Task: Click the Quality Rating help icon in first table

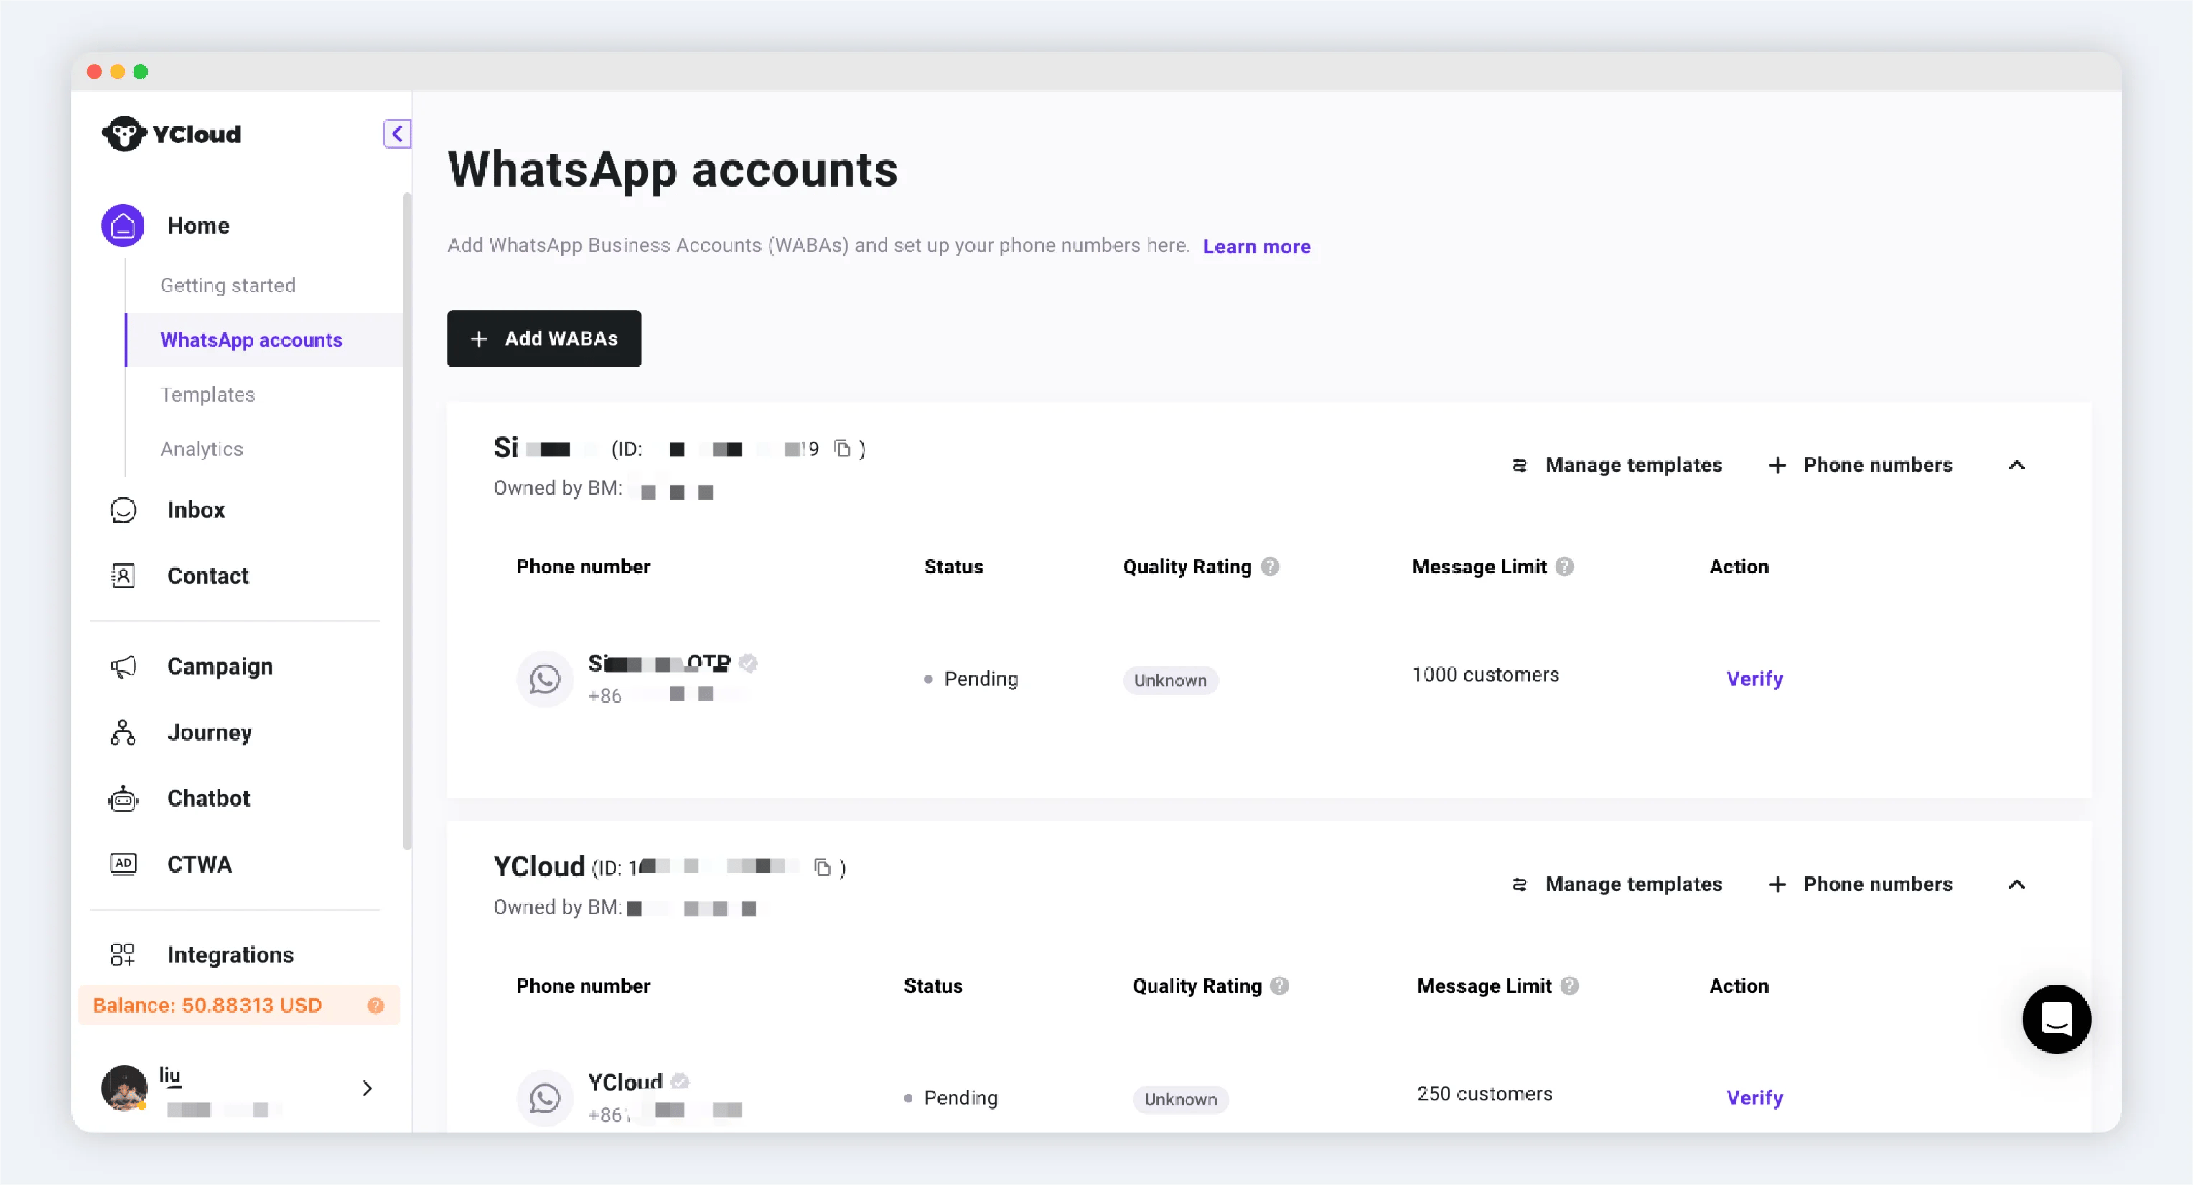Action: pos(1270,567)
